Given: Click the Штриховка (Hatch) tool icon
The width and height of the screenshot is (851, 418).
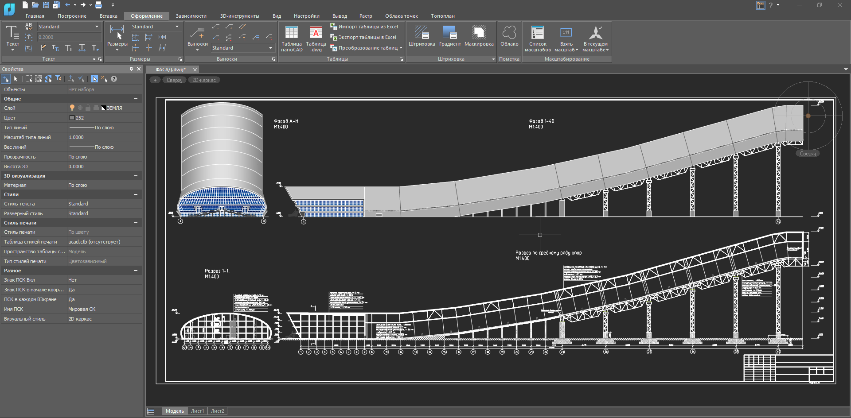Looking at the screenshot, I should click(422, 33).
